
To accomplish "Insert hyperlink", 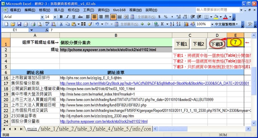I will (156, 25).
